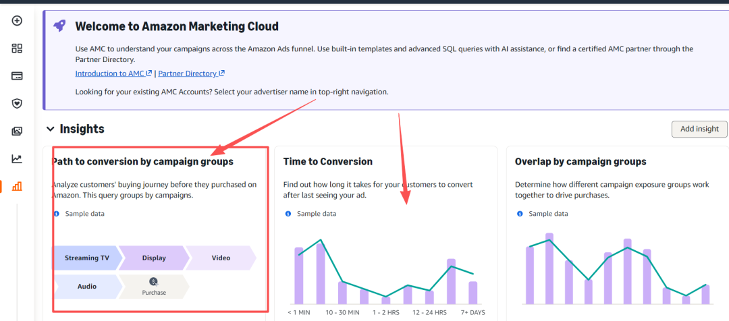729x321 pixels.
Task: Select the orange bar chart sidebar icon
Action: (17, 187)
